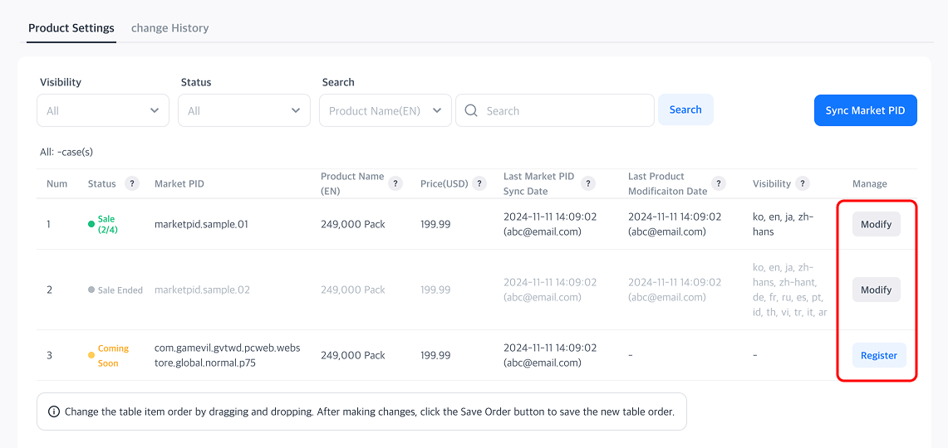This screenshot has height=448, width=948.
Task: Register the Coming Soon product
Action: pyautogui.click(x=878, y=355)
